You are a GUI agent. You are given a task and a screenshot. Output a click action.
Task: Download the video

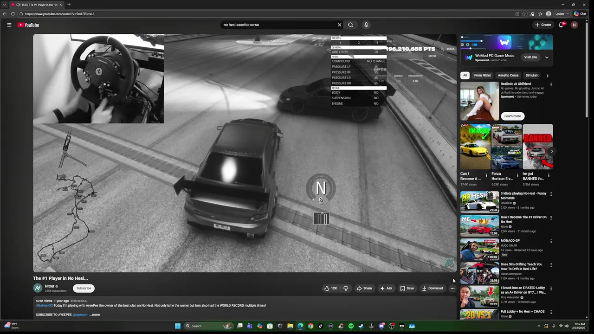point(433,288)
